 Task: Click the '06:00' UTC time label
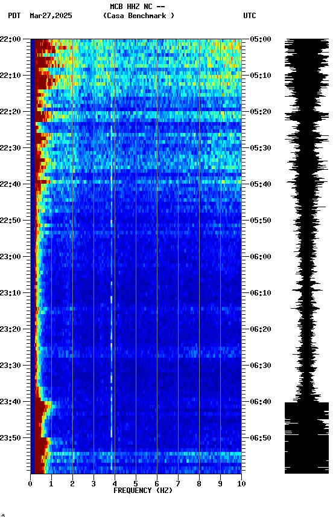pos(261,257)
